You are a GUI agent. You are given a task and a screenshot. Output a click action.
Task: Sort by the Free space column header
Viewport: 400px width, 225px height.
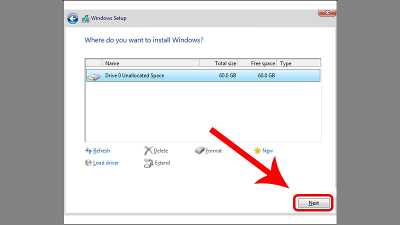point(257,63)
